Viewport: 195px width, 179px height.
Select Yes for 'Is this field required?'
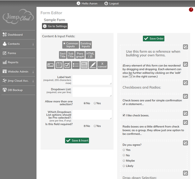click(x=95, y=126)
